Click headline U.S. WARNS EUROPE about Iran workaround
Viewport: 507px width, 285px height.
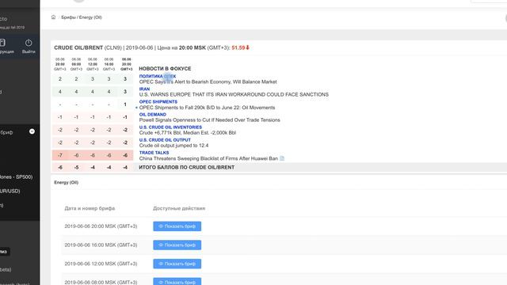coord(234,94)
